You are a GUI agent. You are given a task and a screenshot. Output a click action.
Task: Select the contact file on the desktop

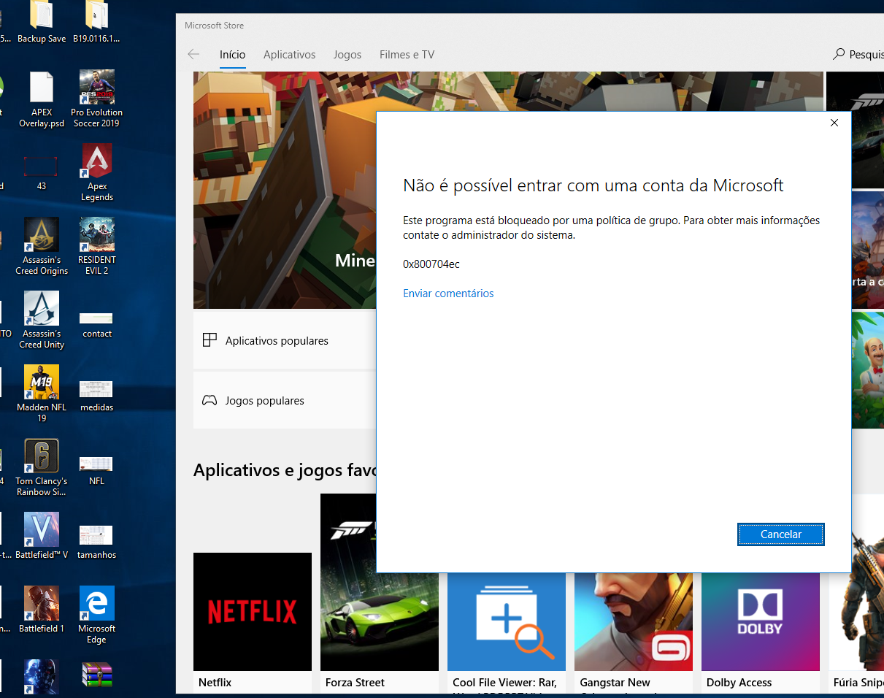pyautogui.click(x=97, y=324)
